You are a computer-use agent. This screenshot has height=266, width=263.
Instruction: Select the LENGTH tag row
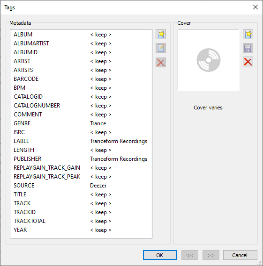coord(81,150)
